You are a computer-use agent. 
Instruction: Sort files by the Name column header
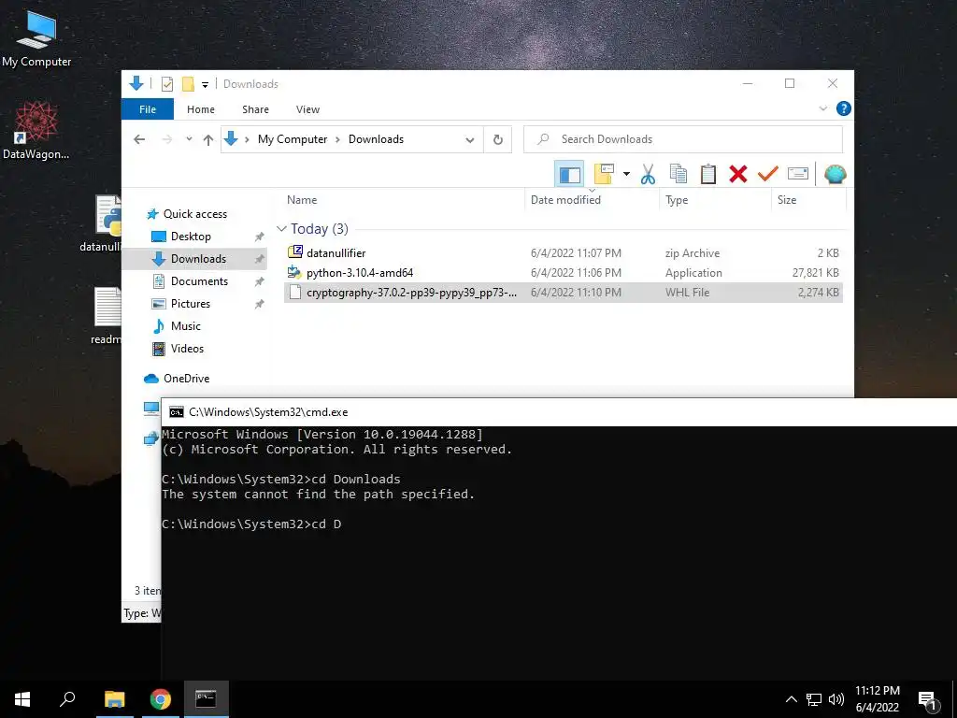(302, 200)
